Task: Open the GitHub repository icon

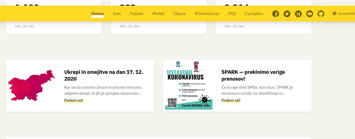Action: point(321,14)
